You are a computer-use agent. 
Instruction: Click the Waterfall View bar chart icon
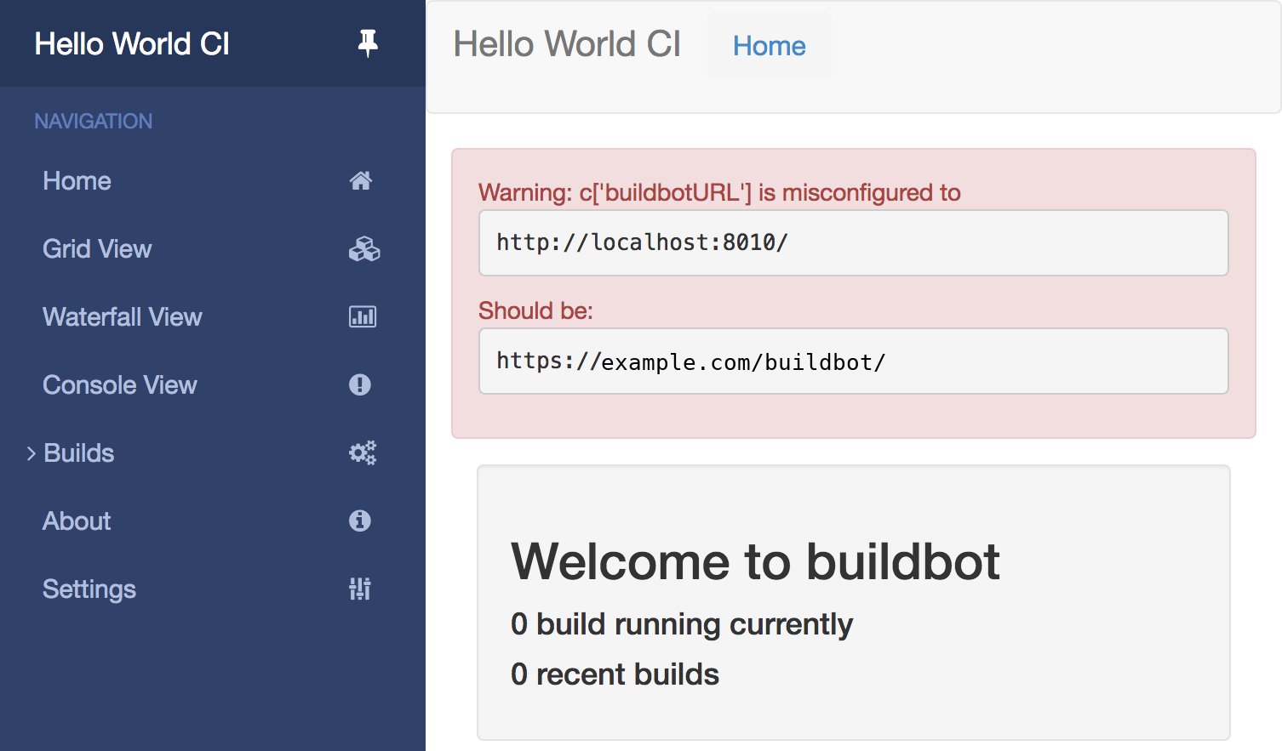(363, 316)
